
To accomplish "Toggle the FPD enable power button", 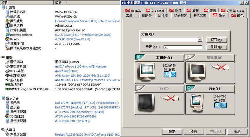I will coord(189,88).
